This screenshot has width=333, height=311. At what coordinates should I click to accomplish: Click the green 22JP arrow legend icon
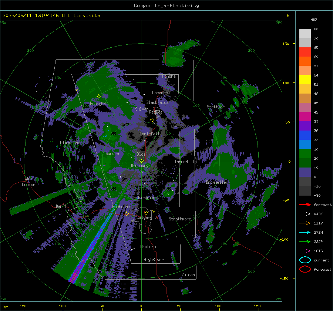(x=305, y=241)
